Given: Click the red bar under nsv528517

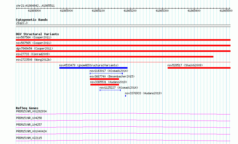Looking at the screenshot, I should tap(199, 68).
